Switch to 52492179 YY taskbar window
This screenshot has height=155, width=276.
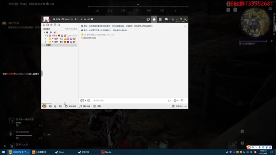(x=19, y=152)
